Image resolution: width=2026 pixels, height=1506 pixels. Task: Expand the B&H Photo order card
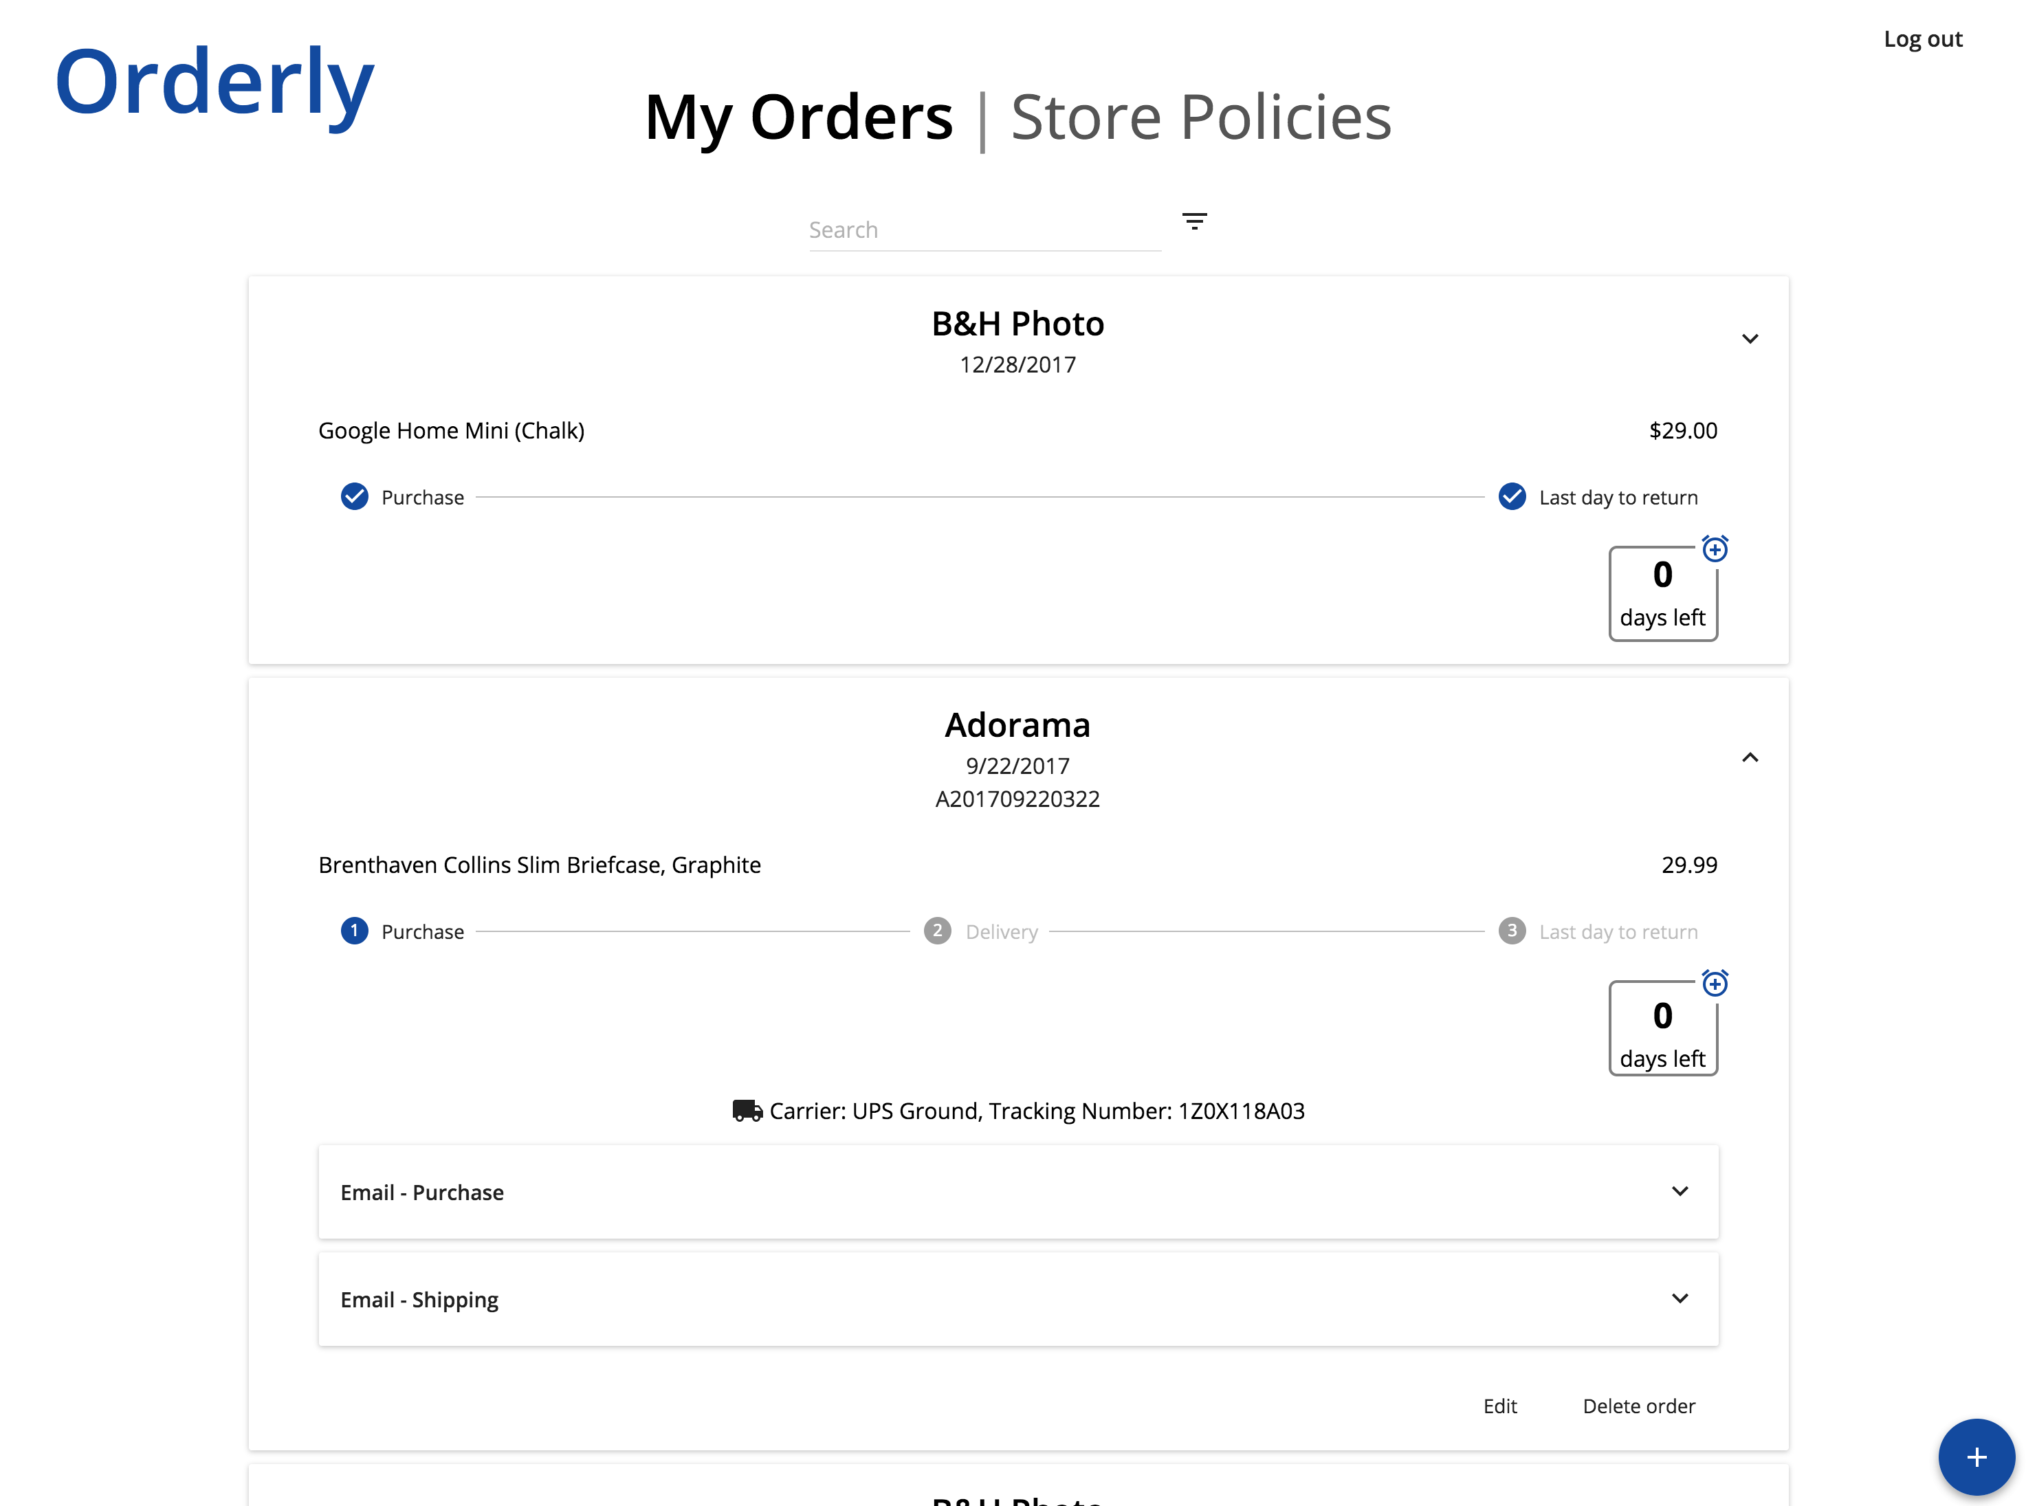(1749, 339)
